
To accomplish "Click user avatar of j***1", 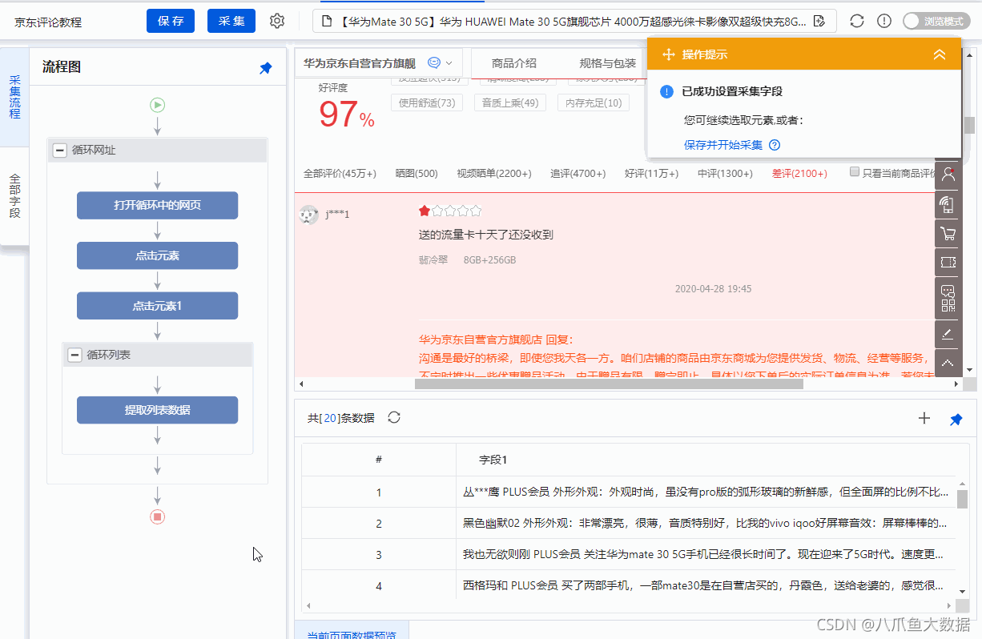I will point(308,215).
